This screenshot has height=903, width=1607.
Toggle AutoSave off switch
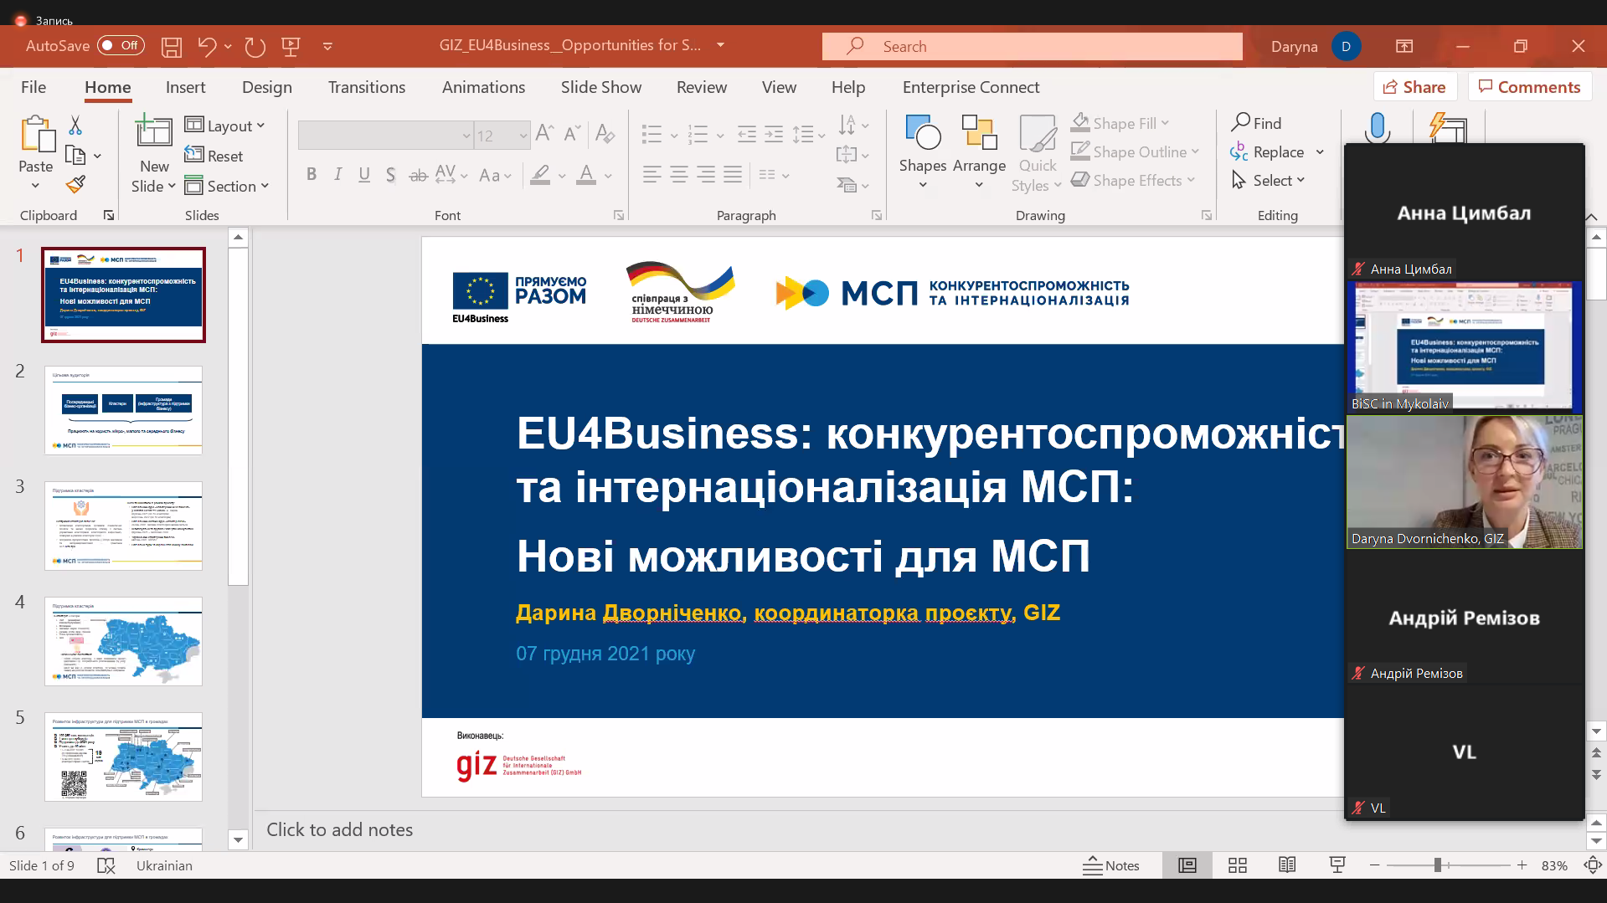pyautogui.click(x=121, y=45)
